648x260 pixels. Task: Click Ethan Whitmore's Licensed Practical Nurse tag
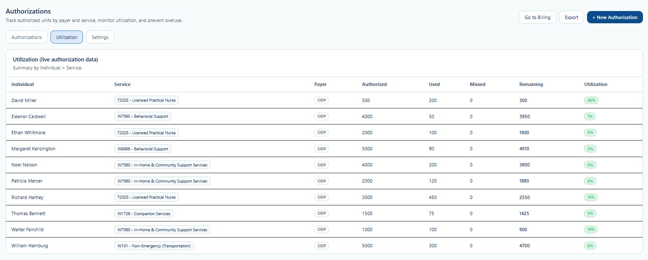point(147,133)
